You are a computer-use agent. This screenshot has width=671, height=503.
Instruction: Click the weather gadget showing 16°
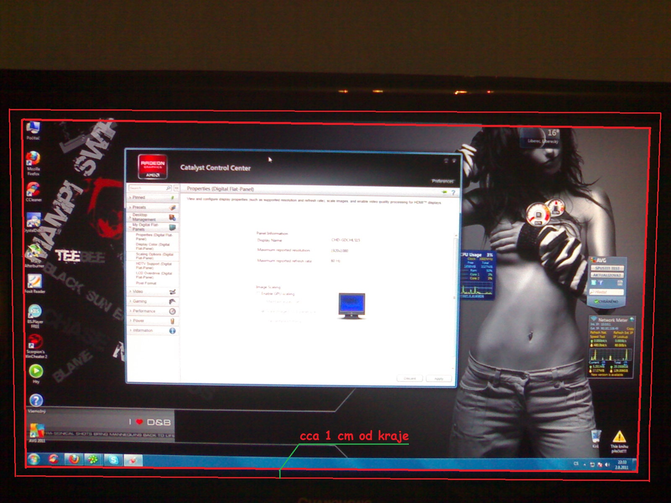(541, 137)
